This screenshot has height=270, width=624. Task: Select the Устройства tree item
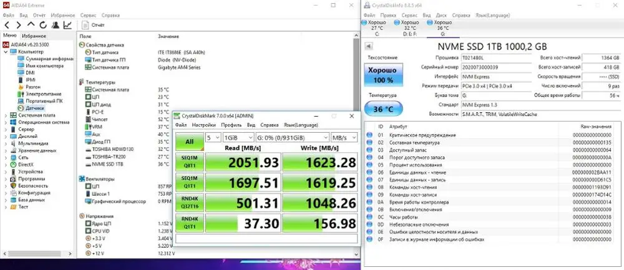[x=26, y=171]
